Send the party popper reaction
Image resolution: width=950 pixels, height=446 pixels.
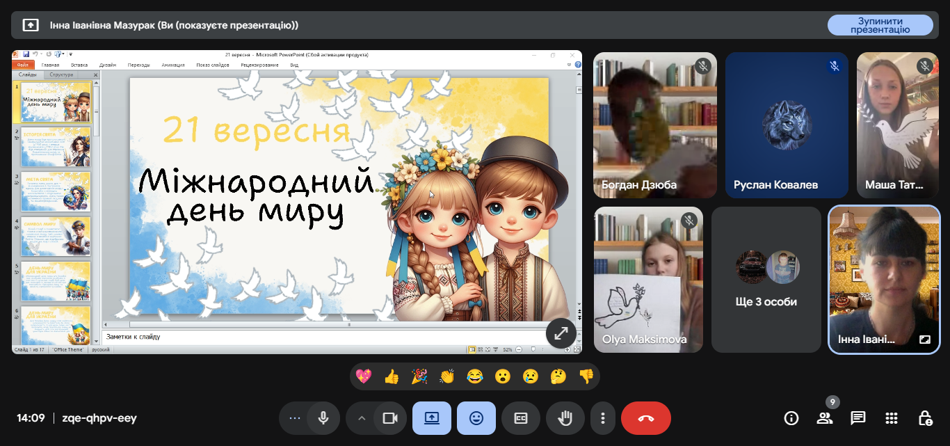click(x=419, y=376)
